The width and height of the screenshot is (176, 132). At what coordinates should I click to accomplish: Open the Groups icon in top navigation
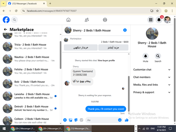pyautogui.click(x=105, y=20)
